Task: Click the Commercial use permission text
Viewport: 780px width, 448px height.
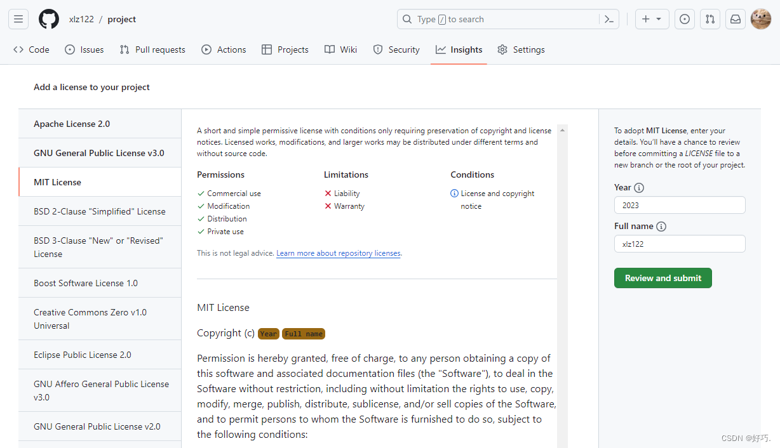Action: pyautogui.click(x=234, y=194)
